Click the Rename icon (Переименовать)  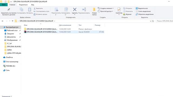point(84,9)
